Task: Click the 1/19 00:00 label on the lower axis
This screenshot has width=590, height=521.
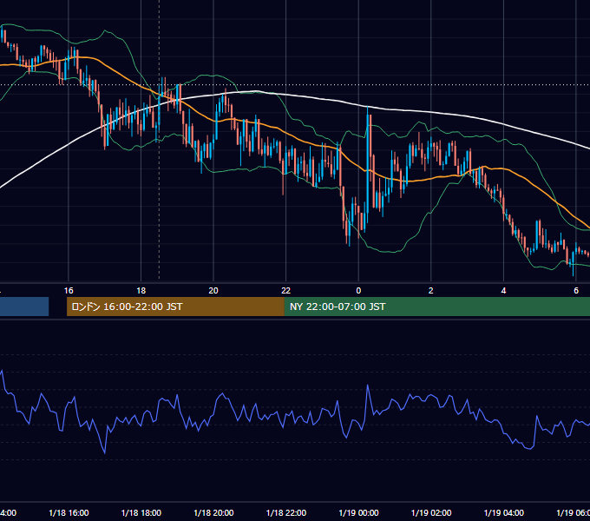Action: (x=358, y=512)
